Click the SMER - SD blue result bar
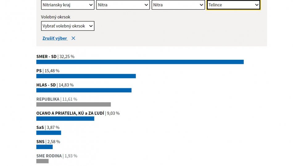 (x=140, y=62)
